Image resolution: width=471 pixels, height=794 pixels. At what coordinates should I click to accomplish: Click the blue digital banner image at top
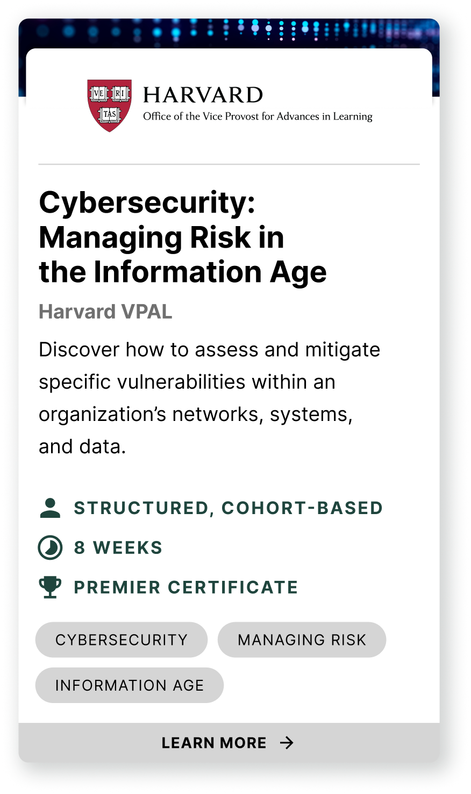click(x=229, y=32)
